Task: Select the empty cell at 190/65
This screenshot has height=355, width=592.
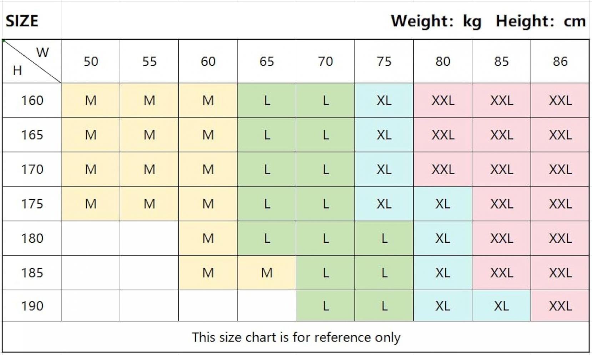Action: pos(267,306)
